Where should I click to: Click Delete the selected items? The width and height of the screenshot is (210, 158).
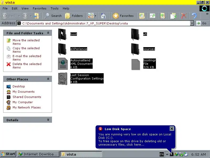tap(27, 66)
